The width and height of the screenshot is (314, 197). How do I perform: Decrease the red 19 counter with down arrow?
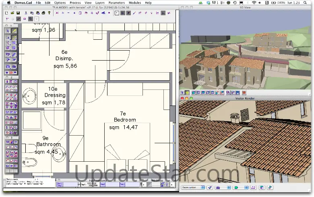pyautogui.click(x=7, y=73)
